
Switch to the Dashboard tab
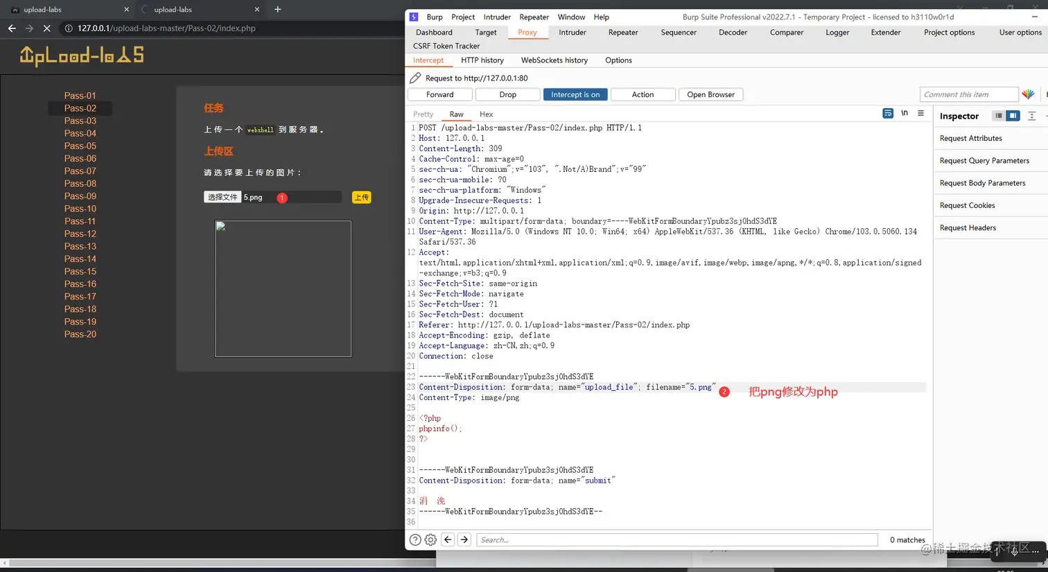pos(434,32)
